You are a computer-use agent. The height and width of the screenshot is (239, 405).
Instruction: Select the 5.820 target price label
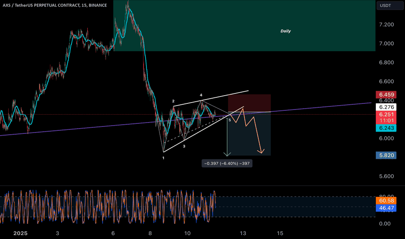click(386, 155)
